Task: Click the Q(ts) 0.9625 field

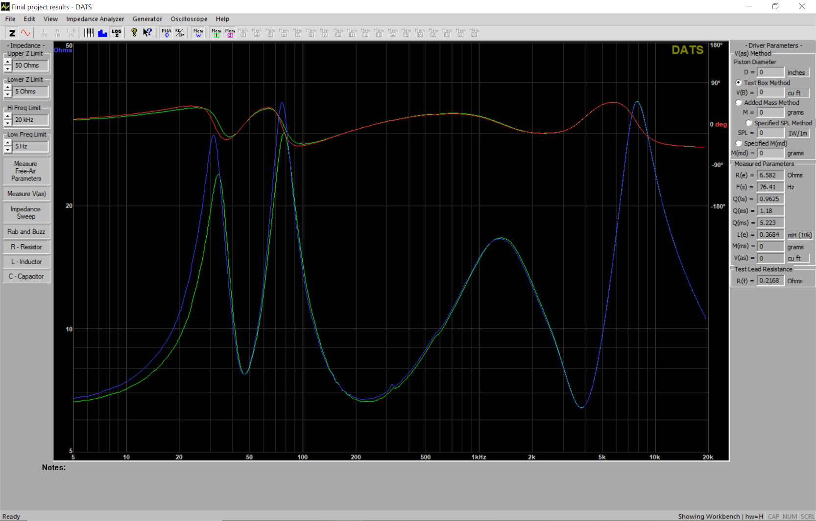Action: click(x=770, y=199)
